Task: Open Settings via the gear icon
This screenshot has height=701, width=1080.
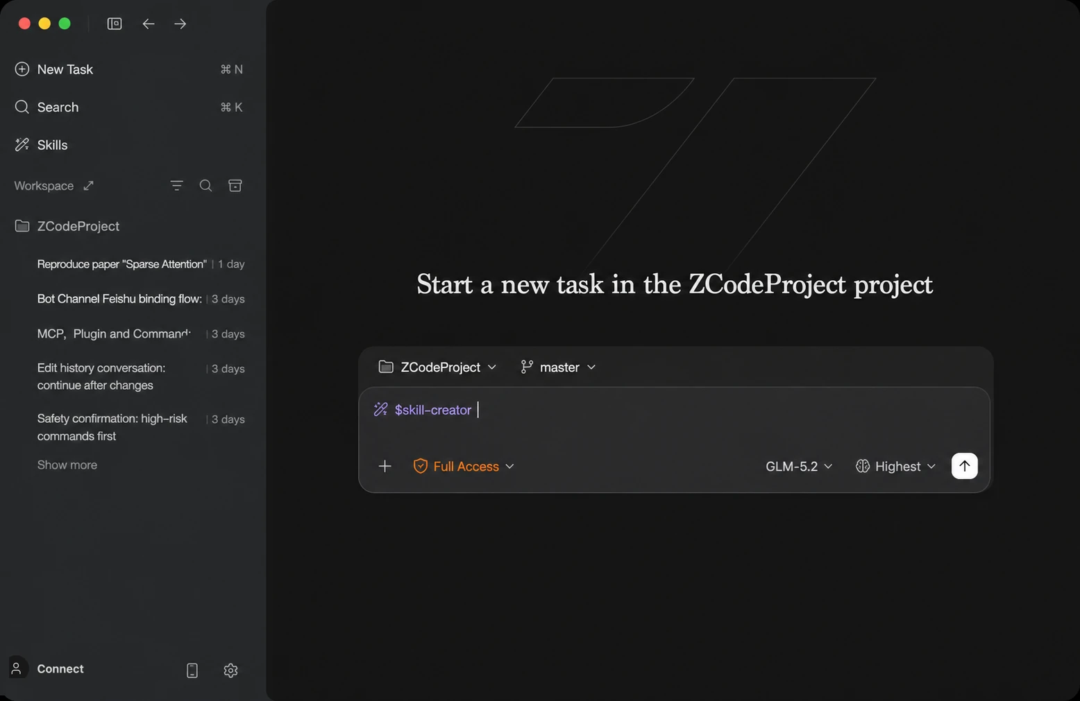Action: 231,670
